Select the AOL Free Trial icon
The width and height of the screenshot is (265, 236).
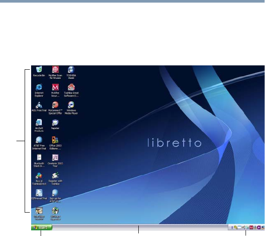coord(39,107)
